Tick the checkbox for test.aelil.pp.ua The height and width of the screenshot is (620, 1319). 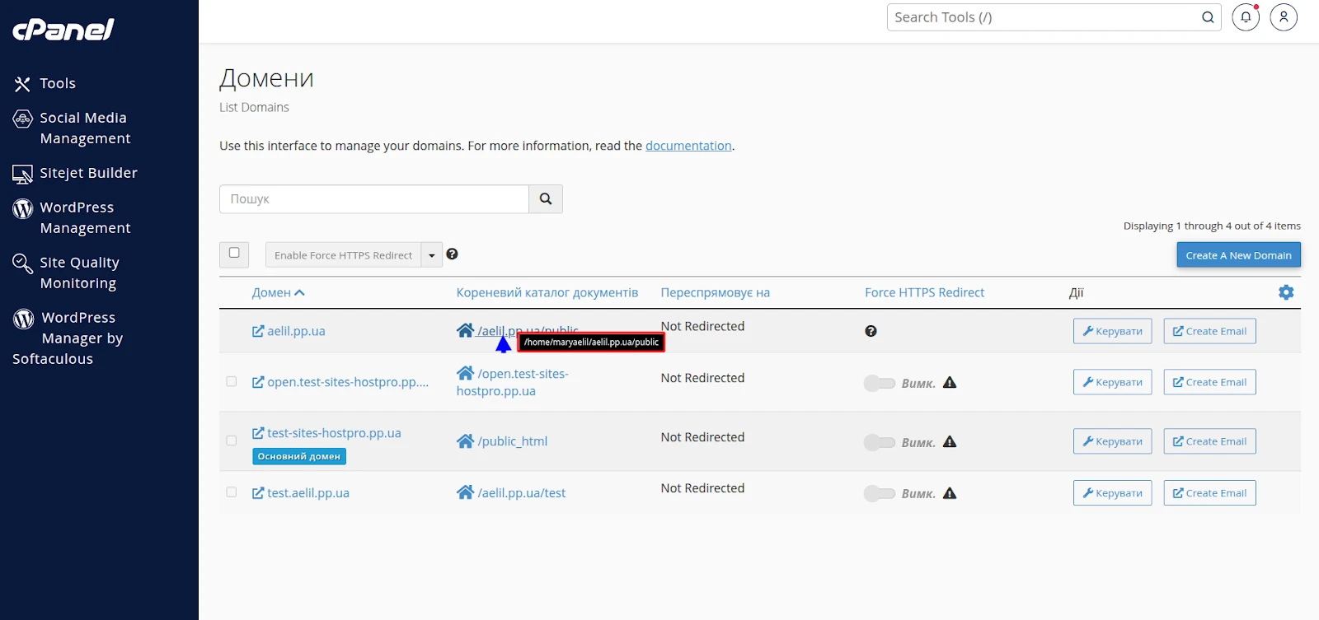pos(232,492)
